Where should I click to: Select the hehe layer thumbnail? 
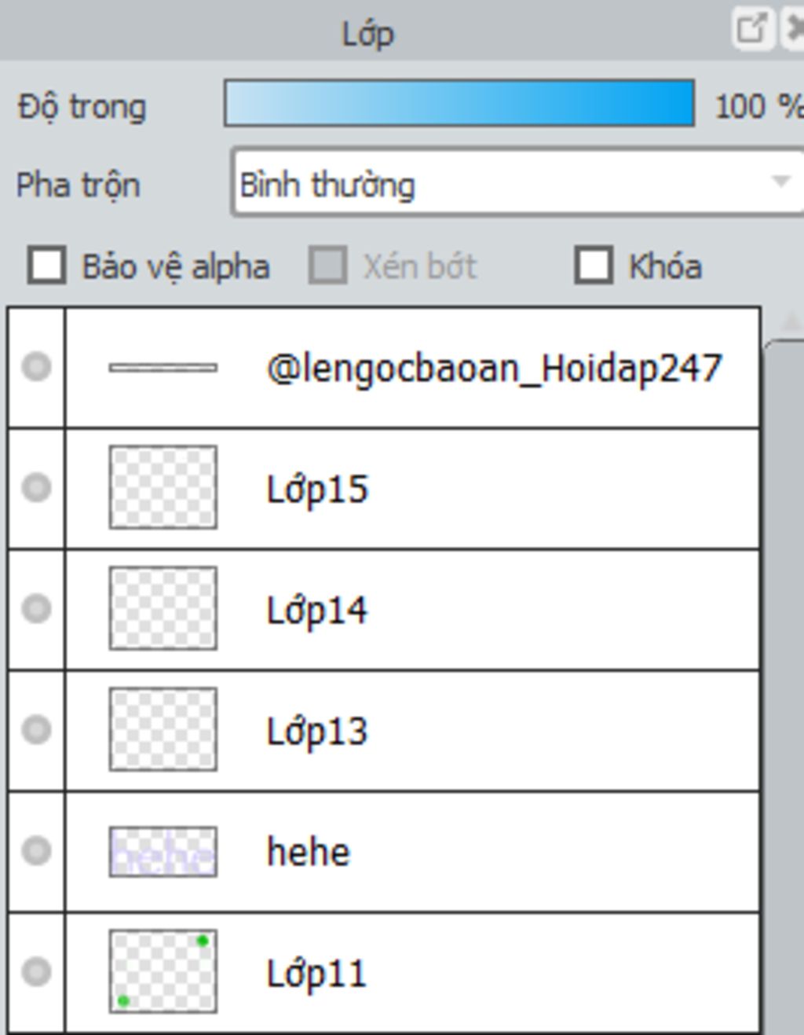pyautogui.click(x=163, y=852)
